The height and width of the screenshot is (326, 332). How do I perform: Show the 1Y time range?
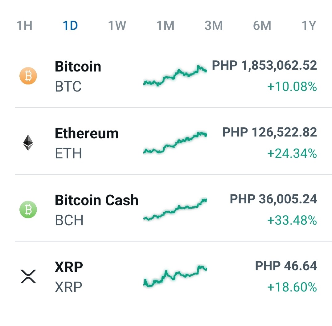tap(309, 26)
